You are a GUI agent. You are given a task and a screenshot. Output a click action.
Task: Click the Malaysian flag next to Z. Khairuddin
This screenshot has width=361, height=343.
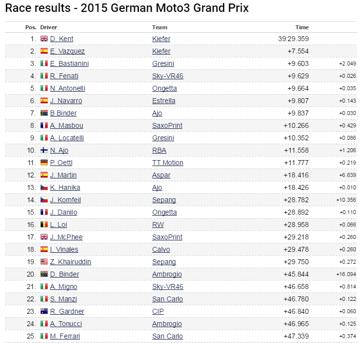pos(44,262)
